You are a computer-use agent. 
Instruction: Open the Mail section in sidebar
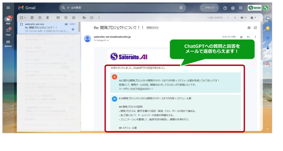[8, 20]
